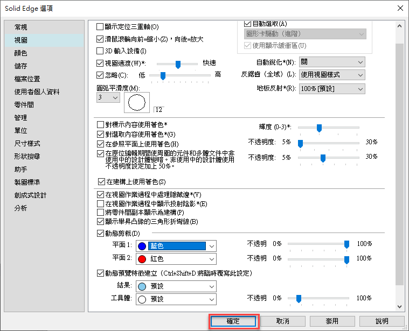Enable 對標示內容使用著色 checkbox
This screenshot has height=331, width=409.
click(100, 124)
